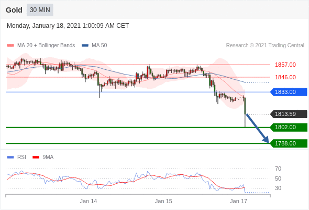The image size is (309, 210).
Task: Click the MA 50 legend label
Action: click(x=100, y=46)
